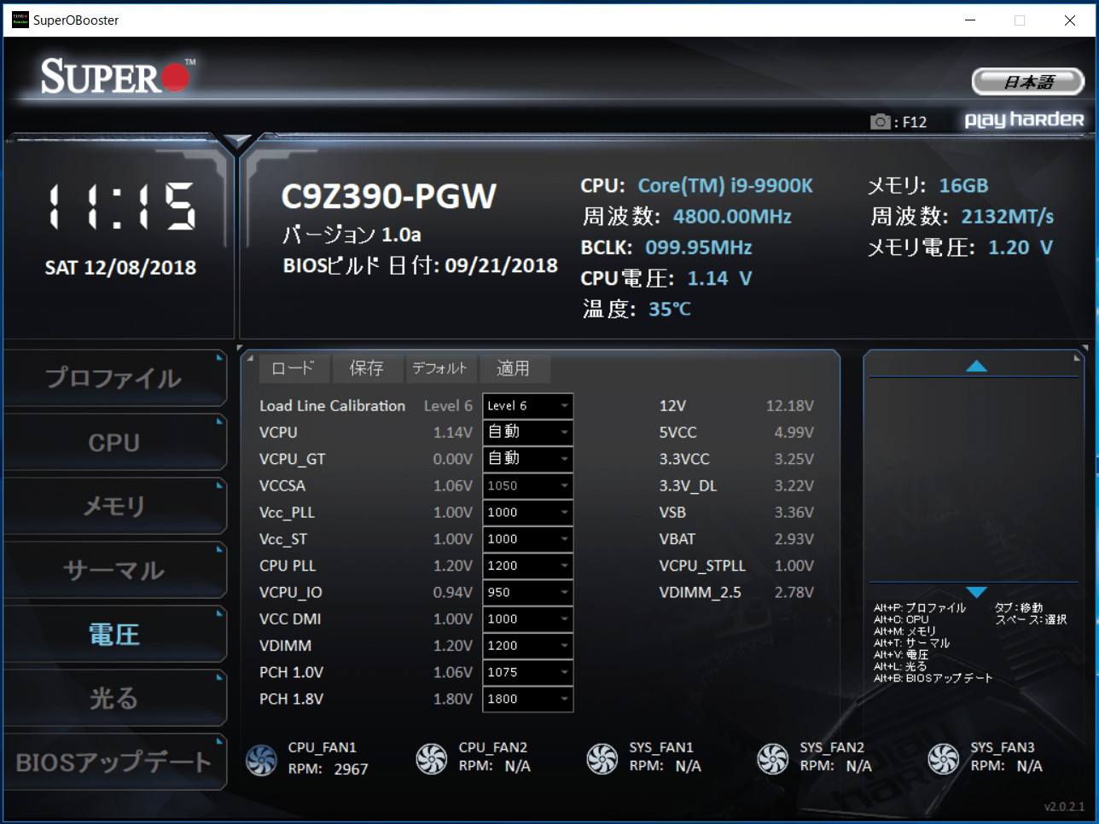Click the SuperOBooster title bar app icon
Viewport: 1099px width, 824px height.
(x=20, y=20)
